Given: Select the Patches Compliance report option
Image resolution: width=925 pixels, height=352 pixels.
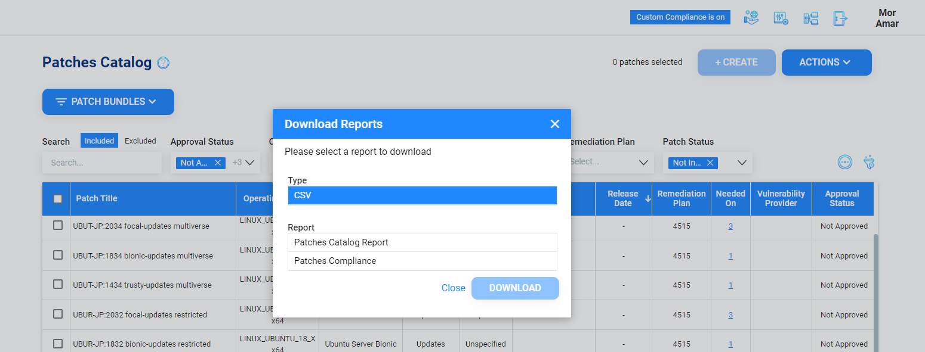Looking at the screenshot, I should (x=422, y=261).
